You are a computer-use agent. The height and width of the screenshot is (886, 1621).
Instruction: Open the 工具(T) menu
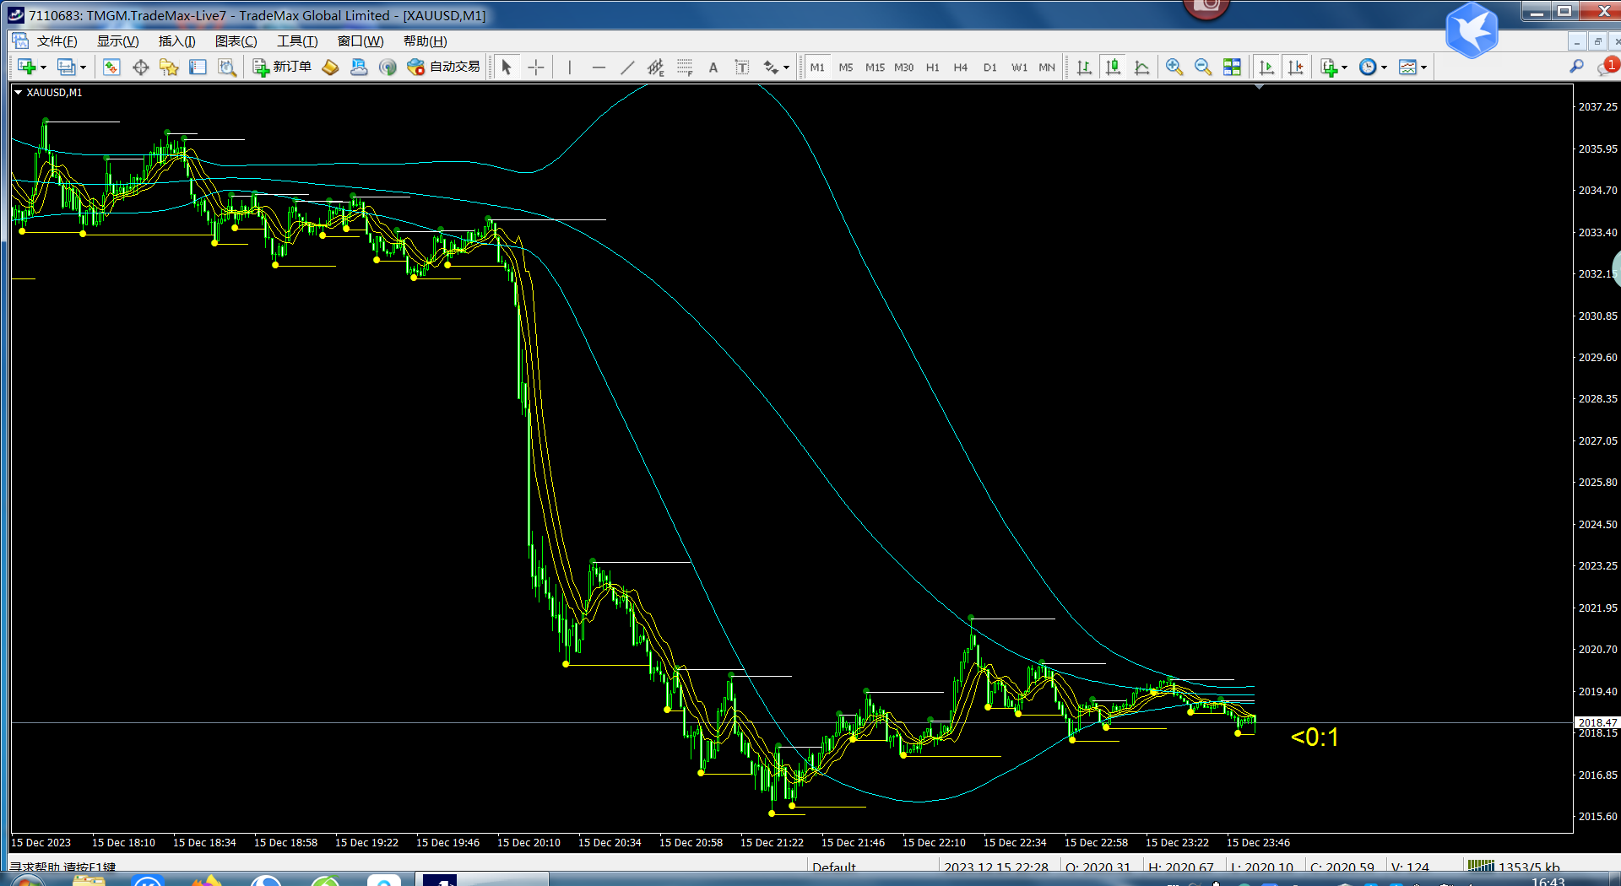coord(297,41)
